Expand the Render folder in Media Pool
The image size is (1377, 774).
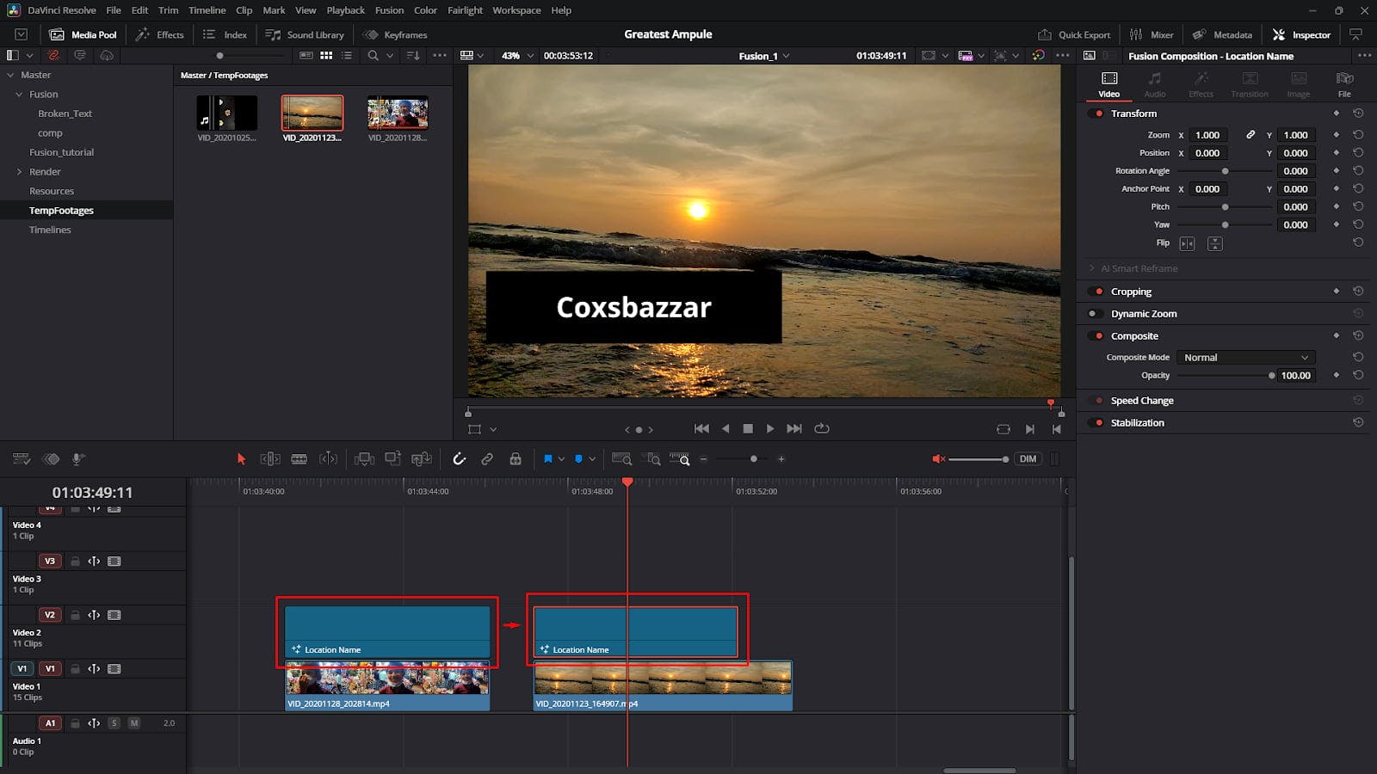coord(20,171)
